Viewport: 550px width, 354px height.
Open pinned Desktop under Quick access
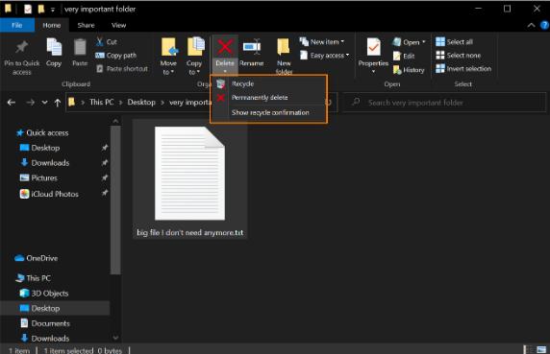45,148
